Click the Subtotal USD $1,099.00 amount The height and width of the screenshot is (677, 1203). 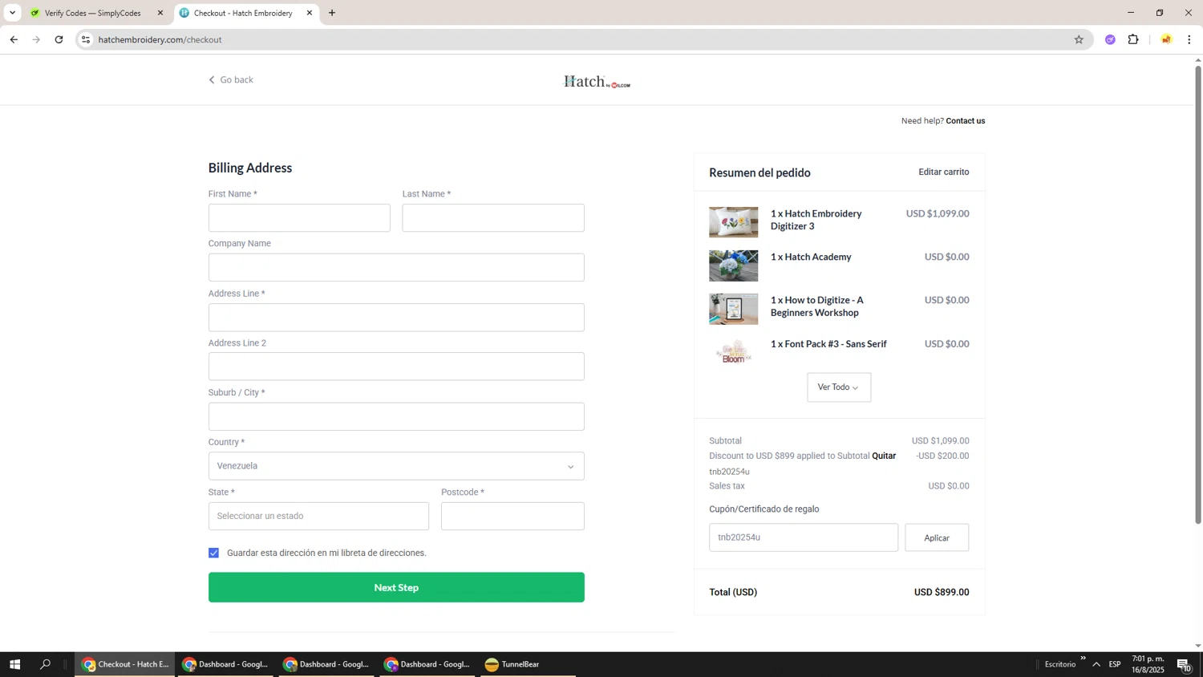click(940, 440)
